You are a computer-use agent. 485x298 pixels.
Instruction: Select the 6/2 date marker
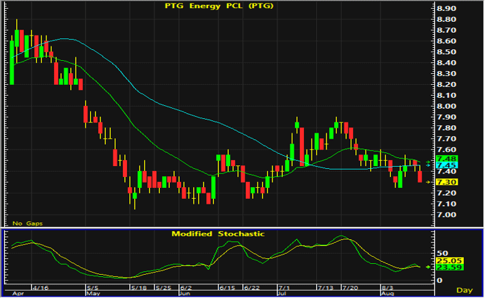point(186,288)
